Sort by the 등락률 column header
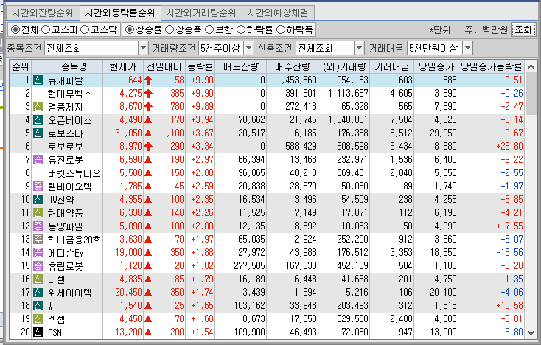The image size is (541, 345). pyautogui.click(x=200, y=66)
